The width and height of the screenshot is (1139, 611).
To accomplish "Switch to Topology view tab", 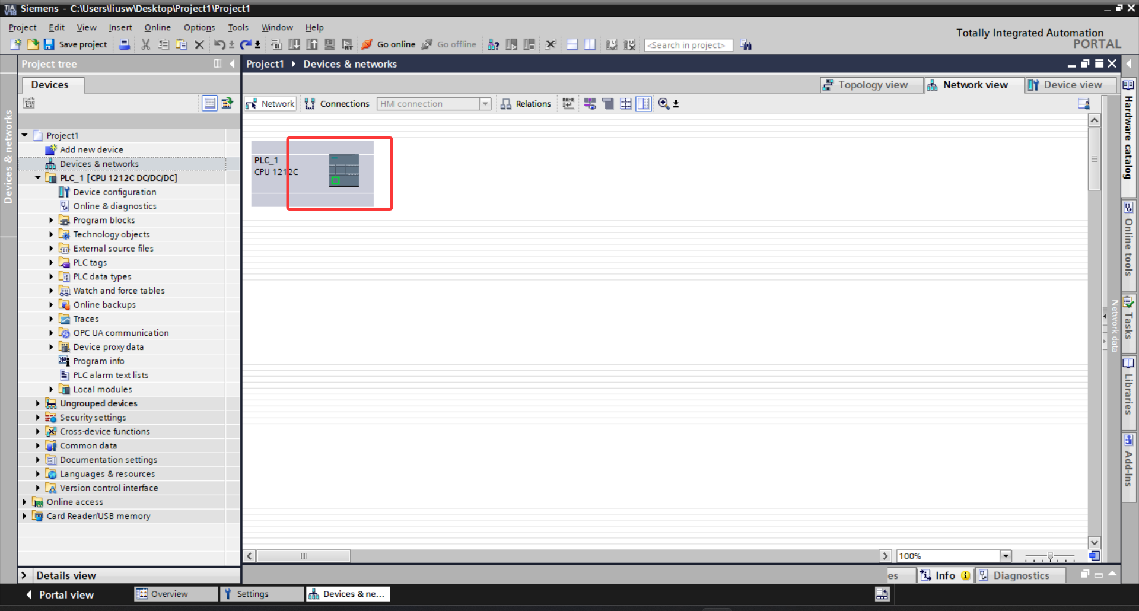I will coord(871,85).
